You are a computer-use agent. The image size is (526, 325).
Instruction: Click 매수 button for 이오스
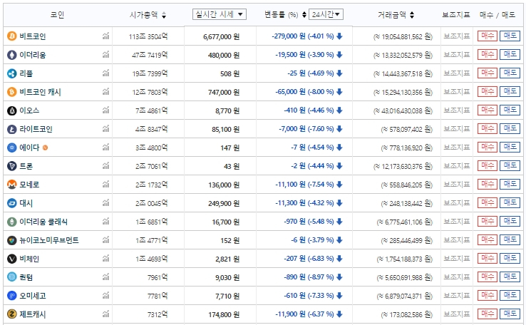click(487, 110)
